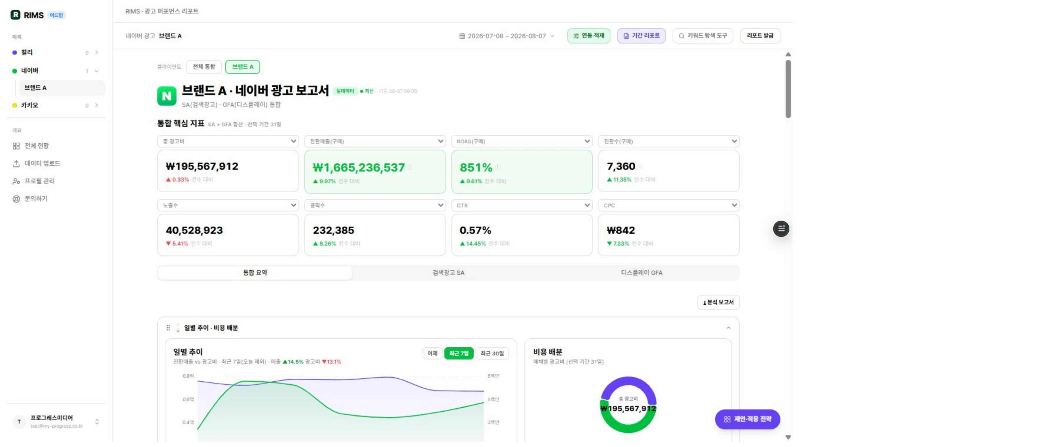Click the drag handle of 일별 추이 section
Image resolution: width=1057 pixels, height=447 pixels.
pos(168,328)
